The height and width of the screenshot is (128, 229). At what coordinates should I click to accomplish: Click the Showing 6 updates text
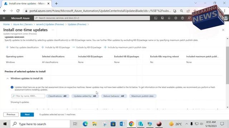20,102
